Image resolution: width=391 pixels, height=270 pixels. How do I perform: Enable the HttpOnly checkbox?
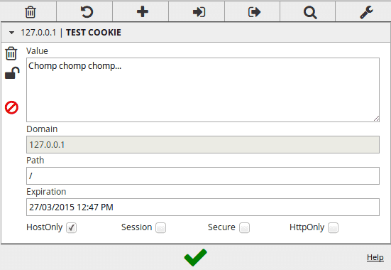tap(333, 228)
